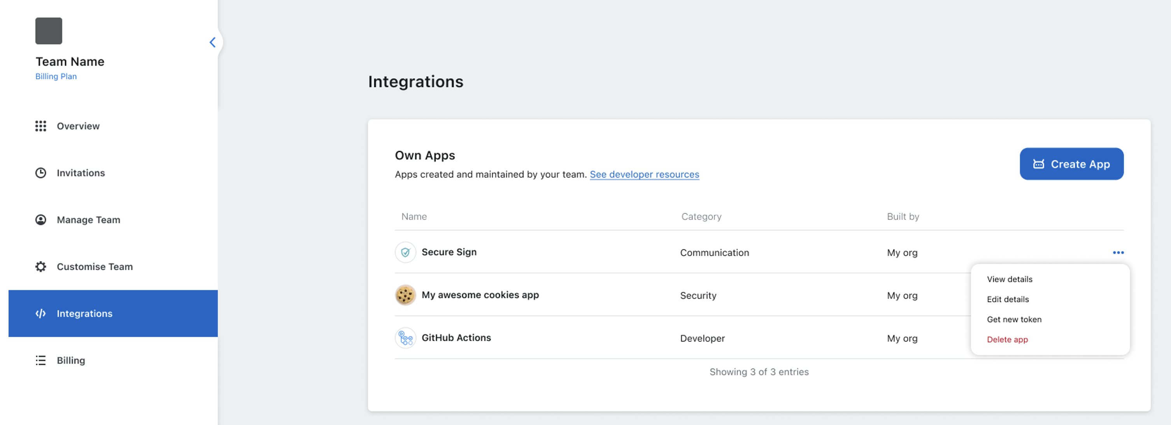Click the Invitations clock icon

tap(41, 172)
